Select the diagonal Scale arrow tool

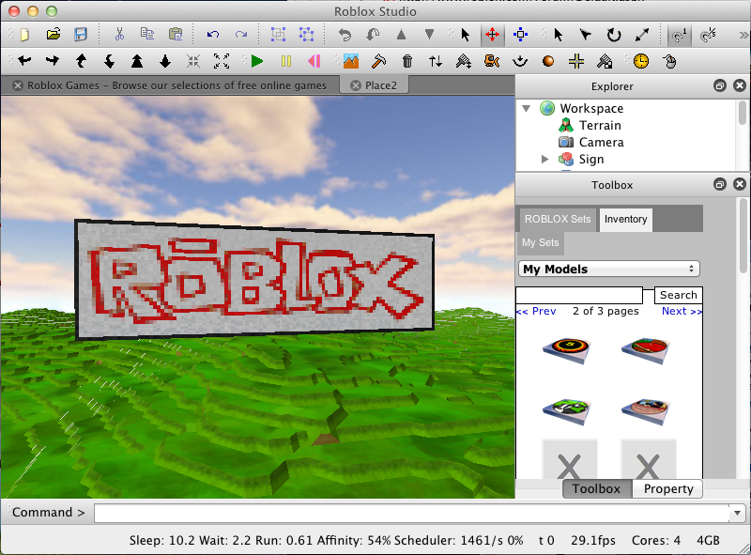click(642, 35)
